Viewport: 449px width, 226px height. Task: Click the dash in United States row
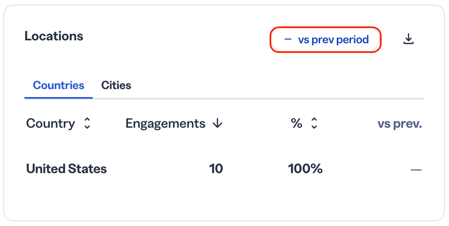416,170
